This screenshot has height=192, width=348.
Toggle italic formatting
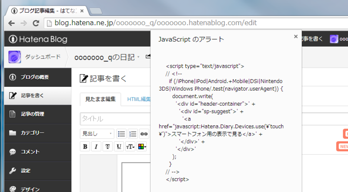pos(96,146)
